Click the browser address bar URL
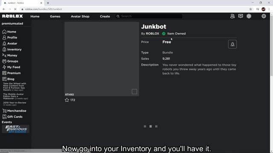The image size is (273, 153). pos(44,9)
